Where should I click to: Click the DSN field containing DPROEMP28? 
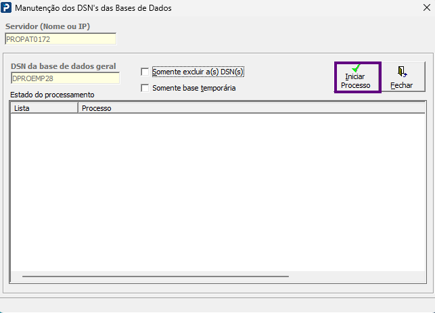[65, 78]
